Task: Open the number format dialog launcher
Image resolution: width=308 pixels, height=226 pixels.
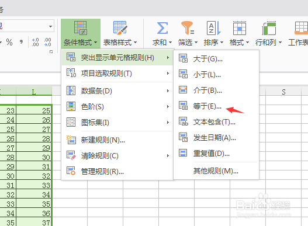Action: pos(51,51)
